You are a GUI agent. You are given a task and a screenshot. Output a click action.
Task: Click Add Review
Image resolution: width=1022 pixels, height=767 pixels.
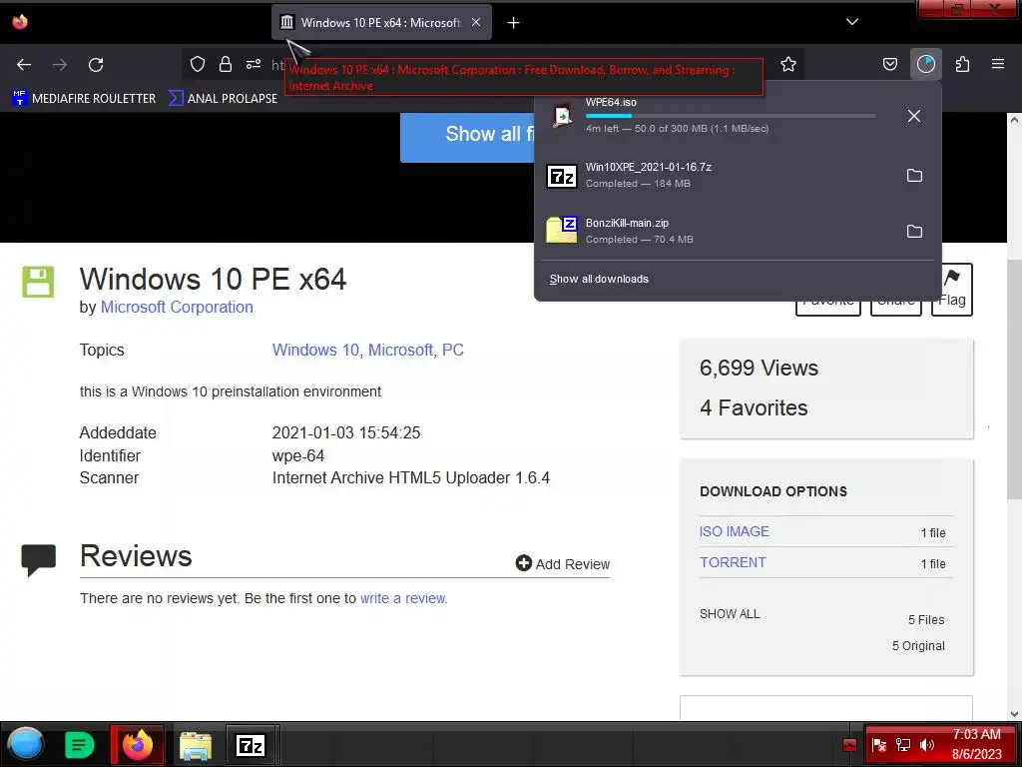pyautogui.click(x=563, y=564)
